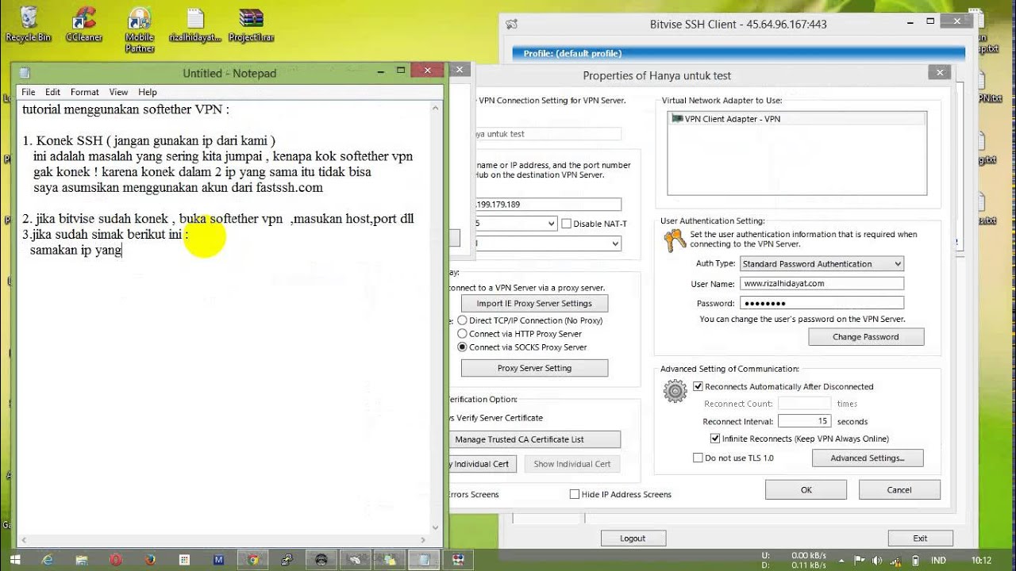Switch to Notepad via its taskbar icon

point(425,560)
